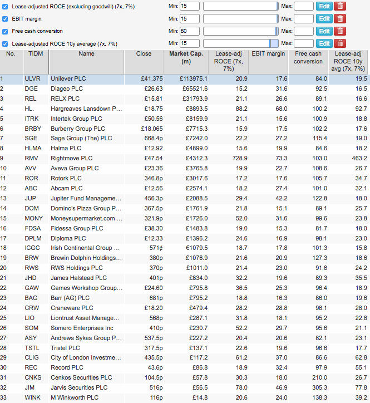The height and width of the screenshot is (403, 370).
Task: Select Record PLC row
Action: click(185, 368)
